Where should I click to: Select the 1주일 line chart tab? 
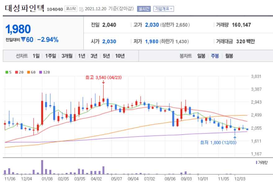(51, 56)
